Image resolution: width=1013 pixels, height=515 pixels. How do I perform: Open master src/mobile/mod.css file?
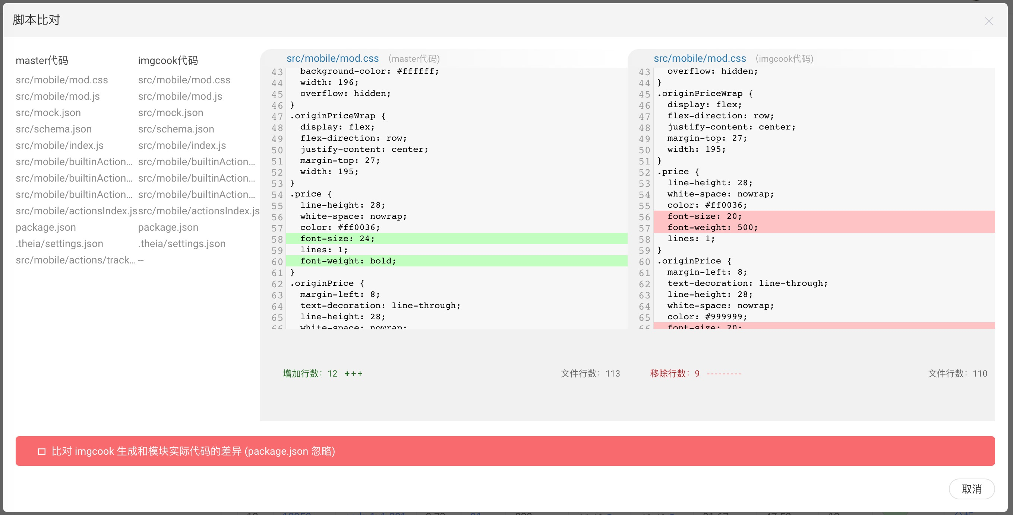62,80
